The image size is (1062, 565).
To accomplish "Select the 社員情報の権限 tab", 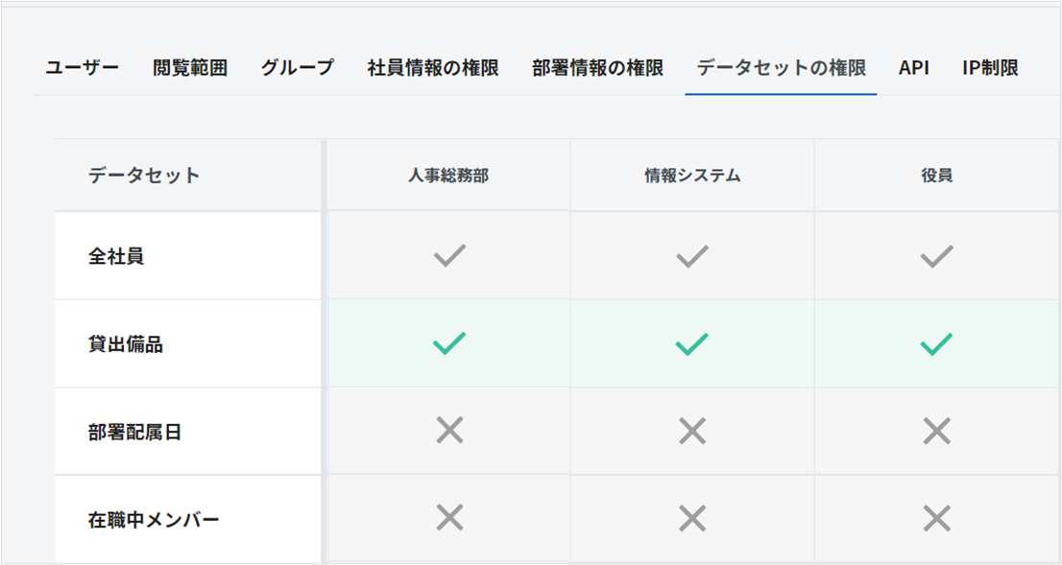I will coord(433,68).
